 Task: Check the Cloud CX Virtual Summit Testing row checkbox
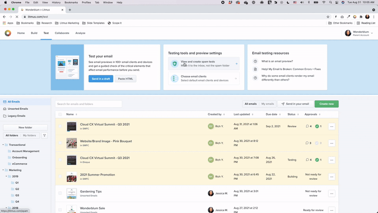(60, 160)
